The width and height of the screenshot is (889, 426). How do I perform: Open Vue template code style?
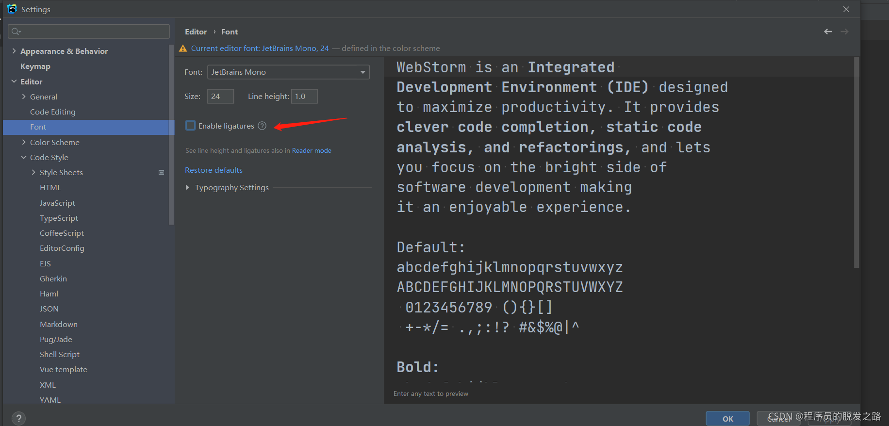[64, 369]
